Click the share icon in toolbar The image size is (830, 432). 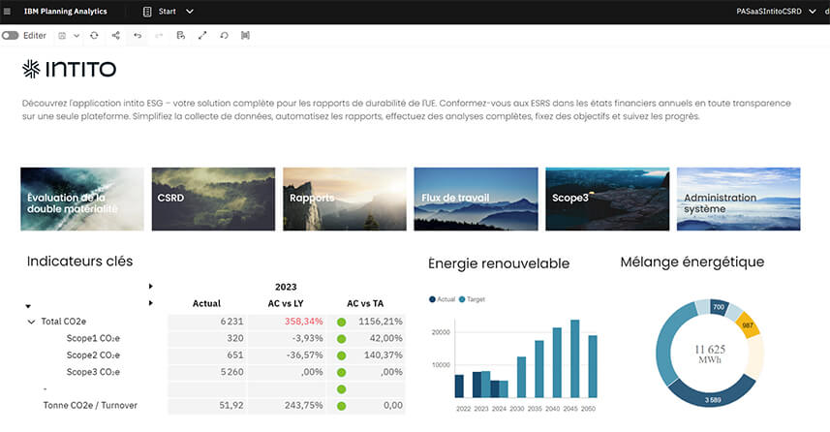[x=115, y=35]
